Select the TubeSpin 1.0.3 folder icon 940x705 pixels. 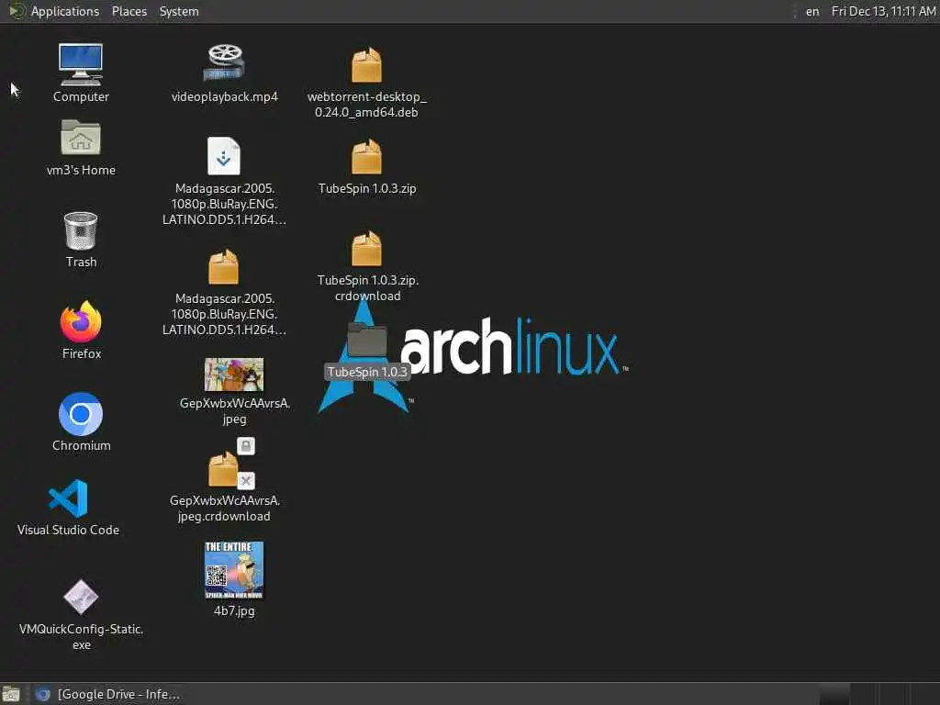(367, 340)
